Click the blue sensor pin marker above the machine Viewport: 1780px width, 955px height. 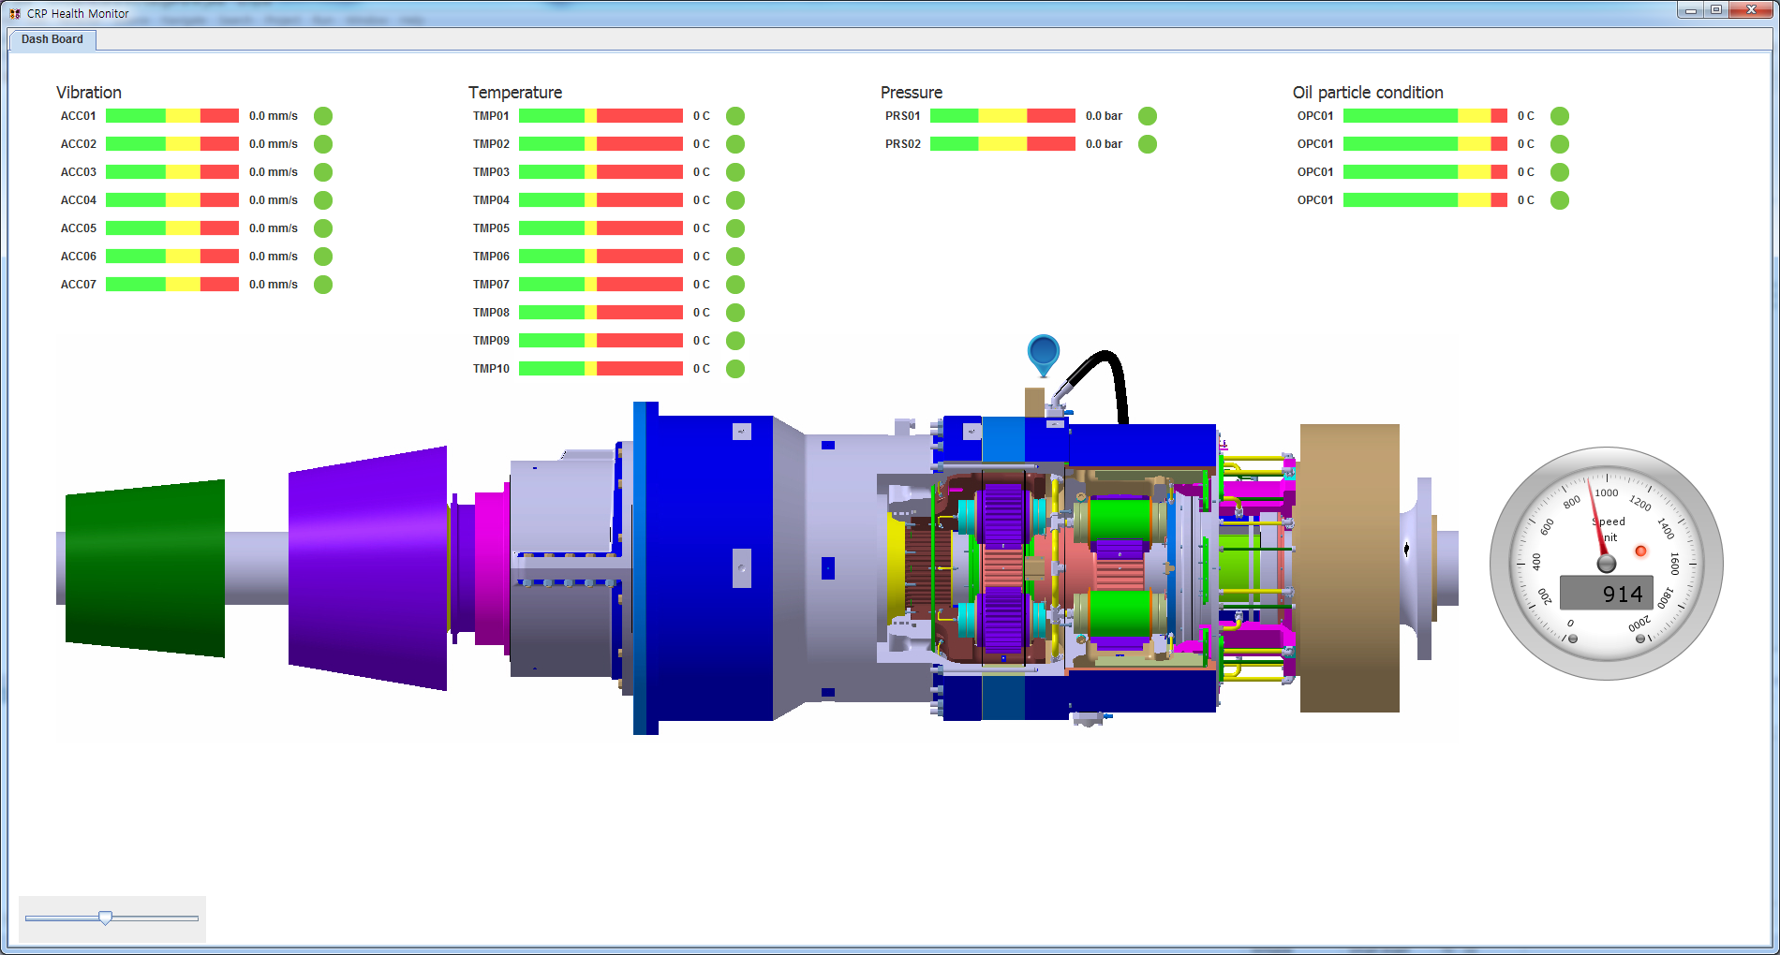pyautogui.click(x=1043, y=353)
